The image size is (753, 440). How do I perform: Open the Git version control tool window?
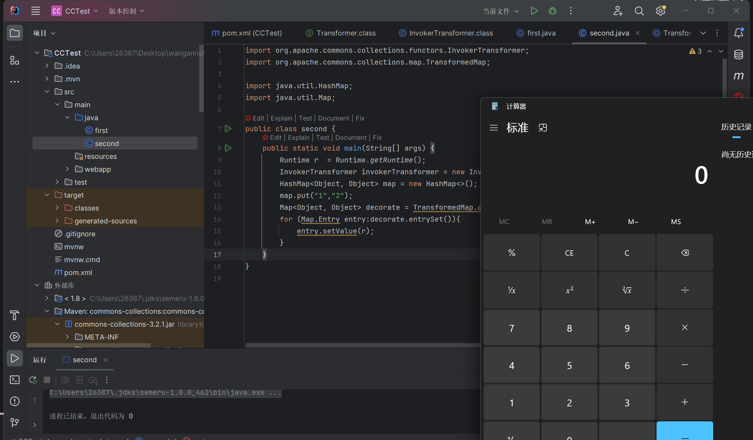[x=15, y=423]
